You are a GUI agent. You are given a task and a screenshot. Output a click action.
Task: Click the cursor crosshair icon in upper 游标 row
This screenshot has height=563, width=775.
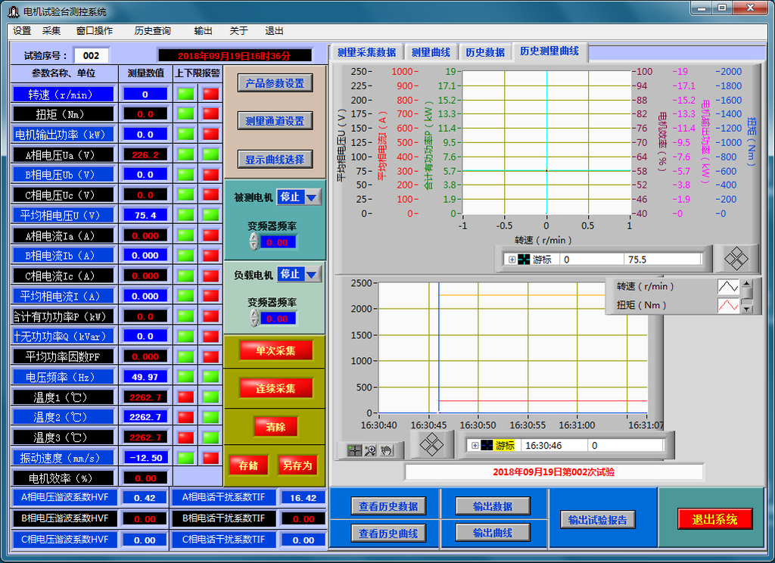point(524,259)
